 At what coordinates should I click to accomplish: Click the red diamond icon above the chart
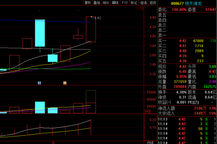click(137, 8)
